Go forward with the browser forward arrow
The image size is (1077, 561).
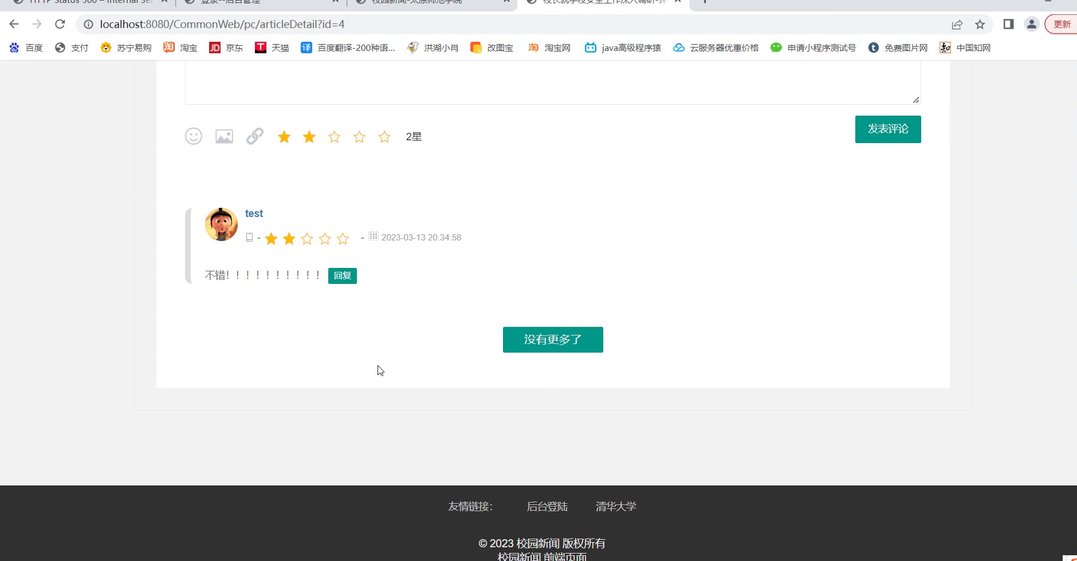(37, 24)
